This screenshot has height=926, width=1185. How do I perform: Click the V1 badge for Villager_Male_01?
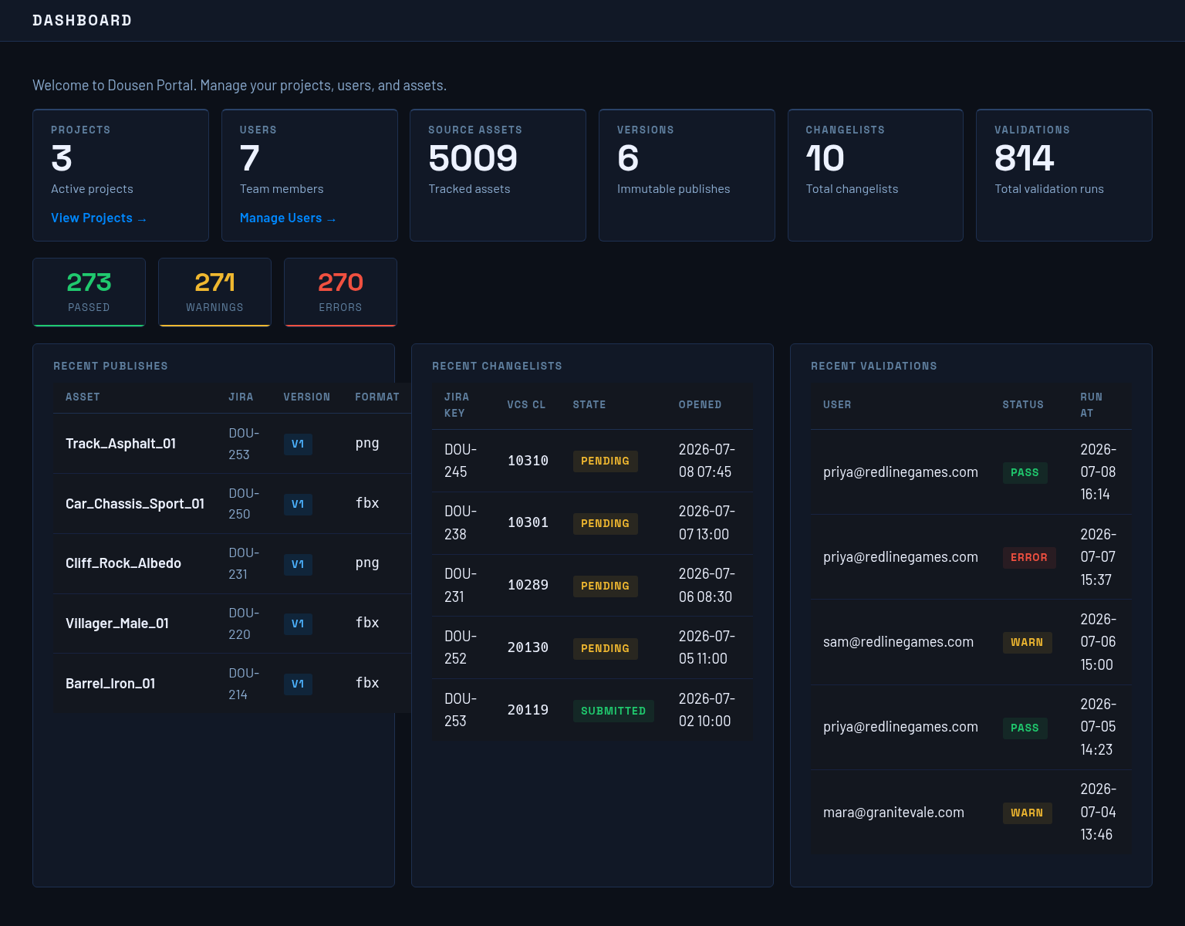pos(298,624)
